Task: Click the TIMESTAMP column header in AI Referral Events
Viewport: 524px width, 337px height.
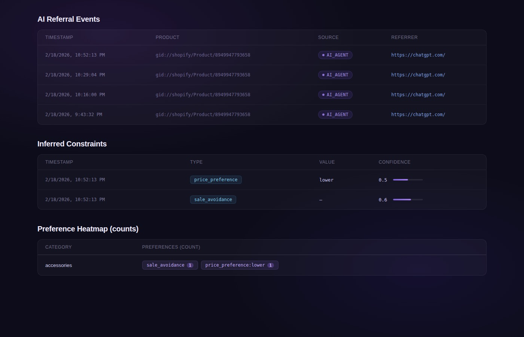Action: click(59, 37)
